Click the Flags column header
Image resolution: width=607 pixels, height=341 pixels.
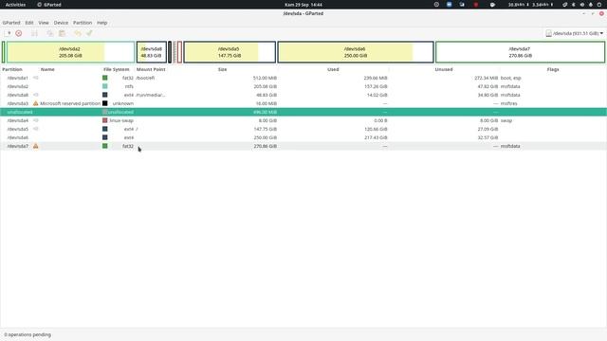pyautogui.click(x=553, y=69)
